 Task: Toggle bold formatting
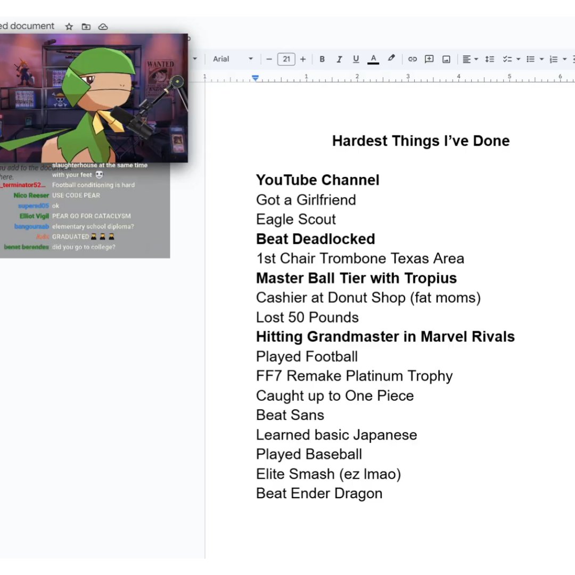pos(322,59)
